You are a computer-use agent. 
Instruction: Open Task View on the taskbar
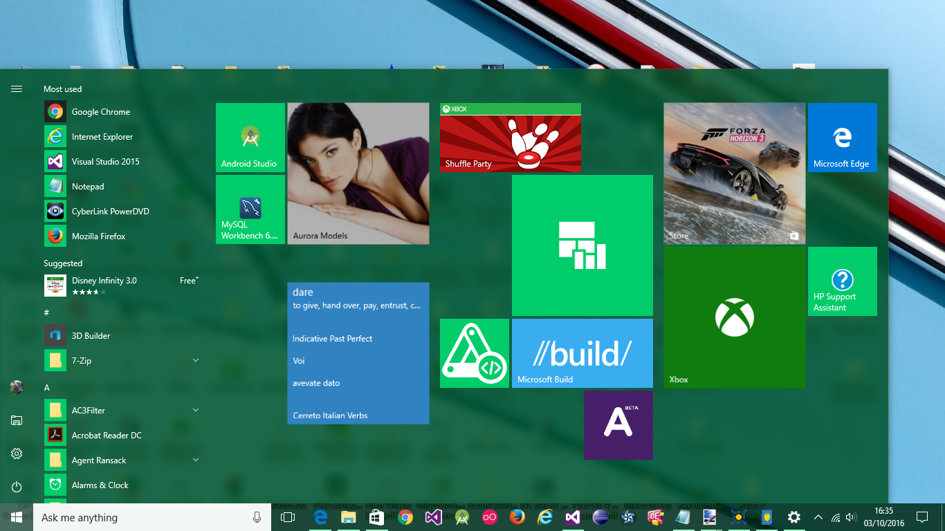[288, 517]
